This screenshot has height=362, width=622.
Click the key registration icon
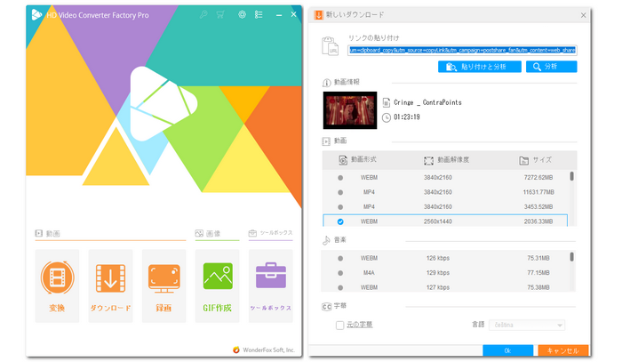coord(203,15)
